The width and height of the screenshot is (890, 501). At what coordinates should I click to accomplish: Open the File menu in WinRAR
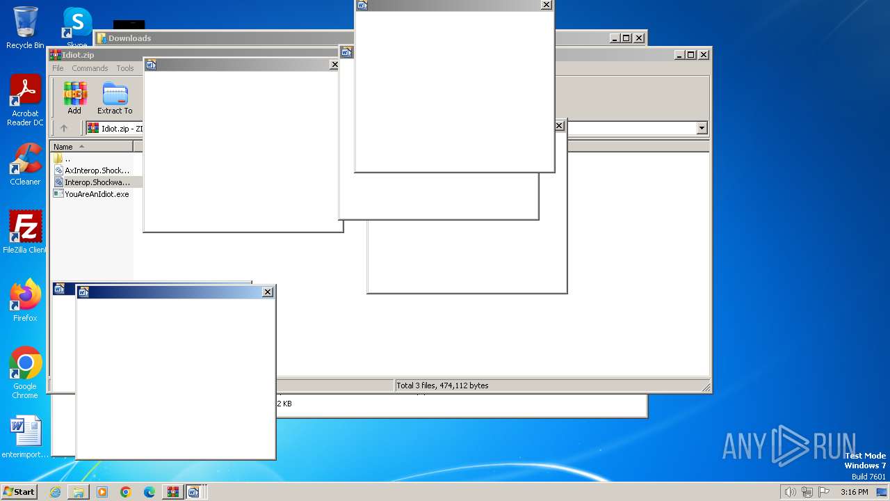(x=58, y=68)
